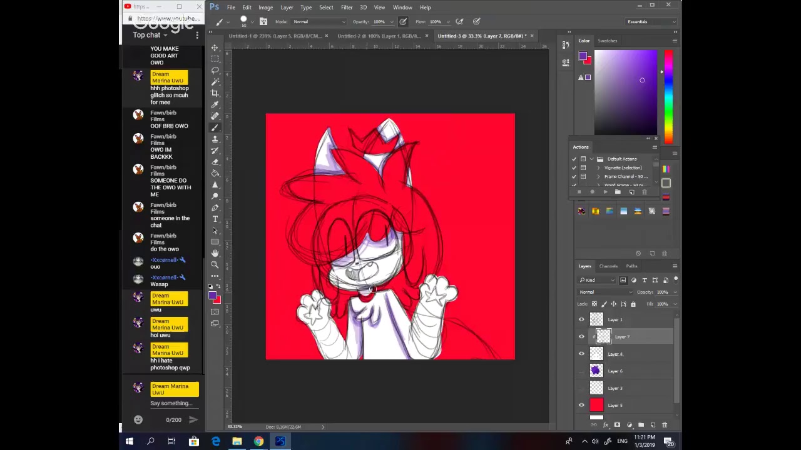Add a layer mask
The width and height of the screenshot is (801, 450).
(x=617, y=425)
